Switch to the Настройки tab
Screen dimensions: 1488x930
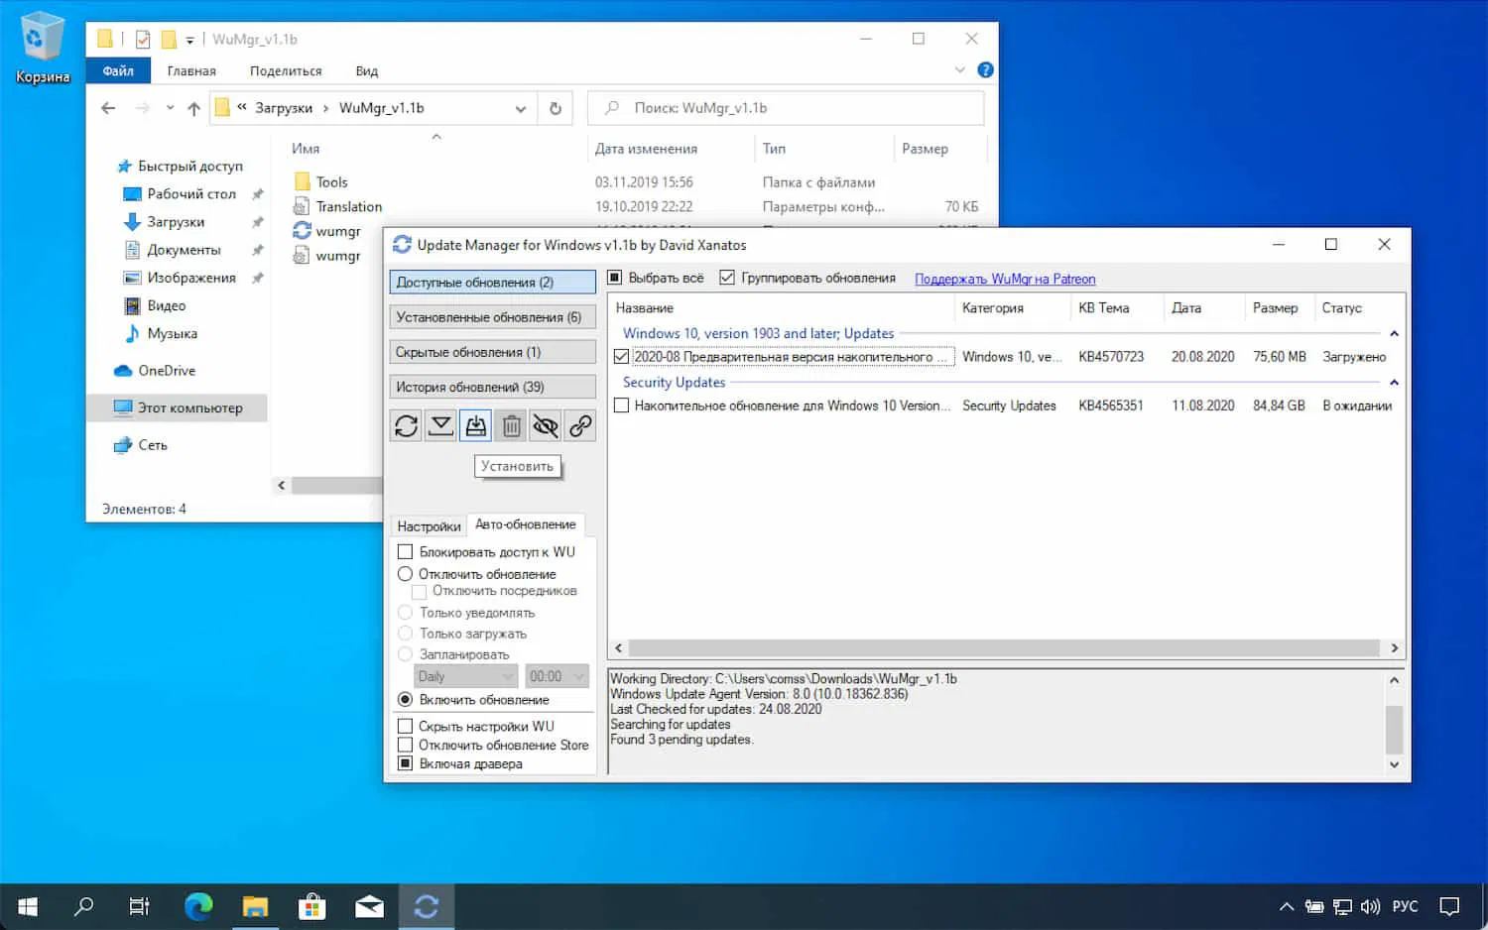[429, 525]
